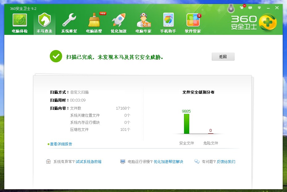Image resolution: width=287 pixels, height=192 pixels.
Task: Click the 文件安全级别分布 chart title
Action: [x=198, y=92]
